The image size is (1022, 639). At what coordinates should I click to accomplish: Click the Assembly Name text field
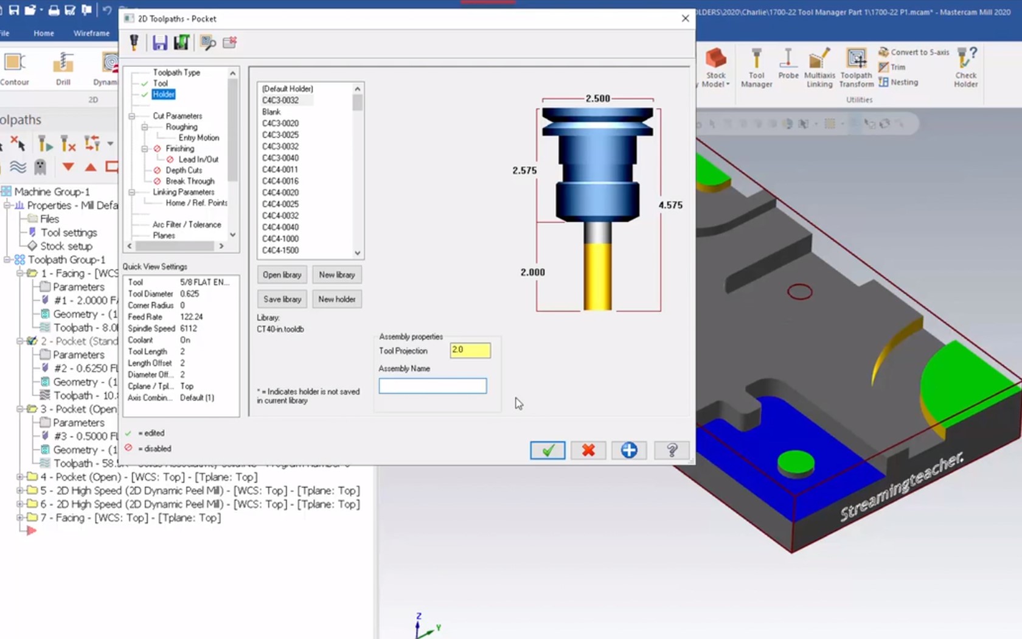(x=433, y=386)
